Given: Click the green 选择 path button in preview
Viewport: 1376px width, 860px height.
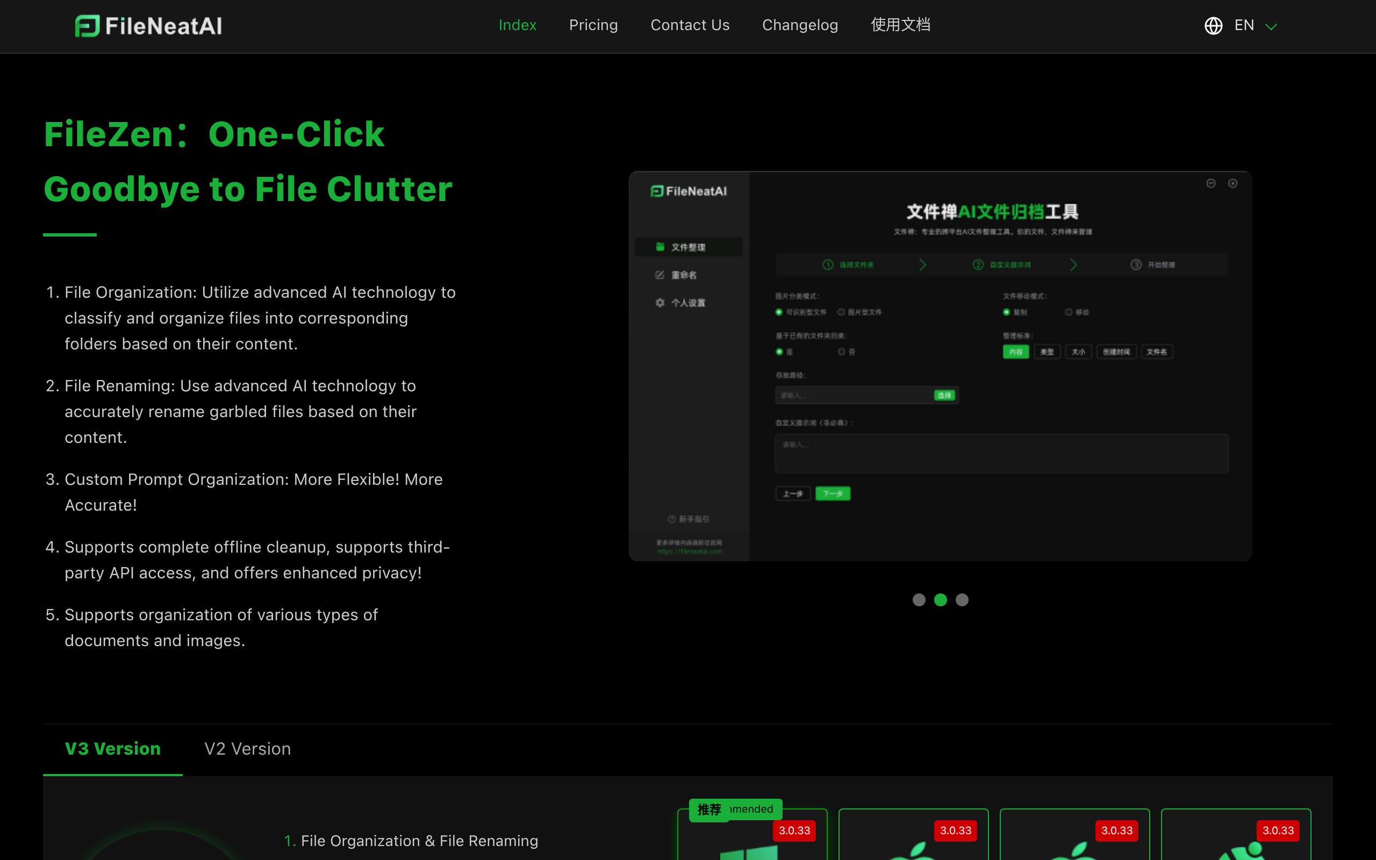Looking at the screenshot, I should click(944, 395).
